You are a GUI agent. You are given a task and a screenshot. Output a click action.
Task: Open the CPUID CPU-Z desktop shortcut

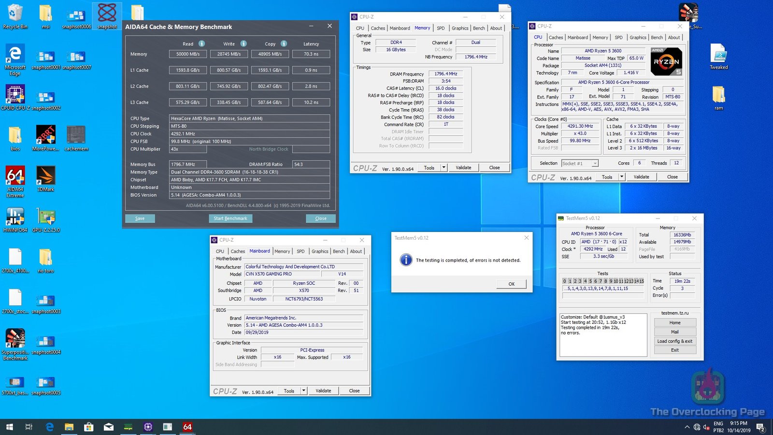pyautogui.click(x=15, y=93)
